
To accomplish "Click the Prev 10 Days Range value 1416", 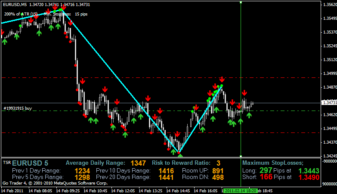I will point(166,171).
